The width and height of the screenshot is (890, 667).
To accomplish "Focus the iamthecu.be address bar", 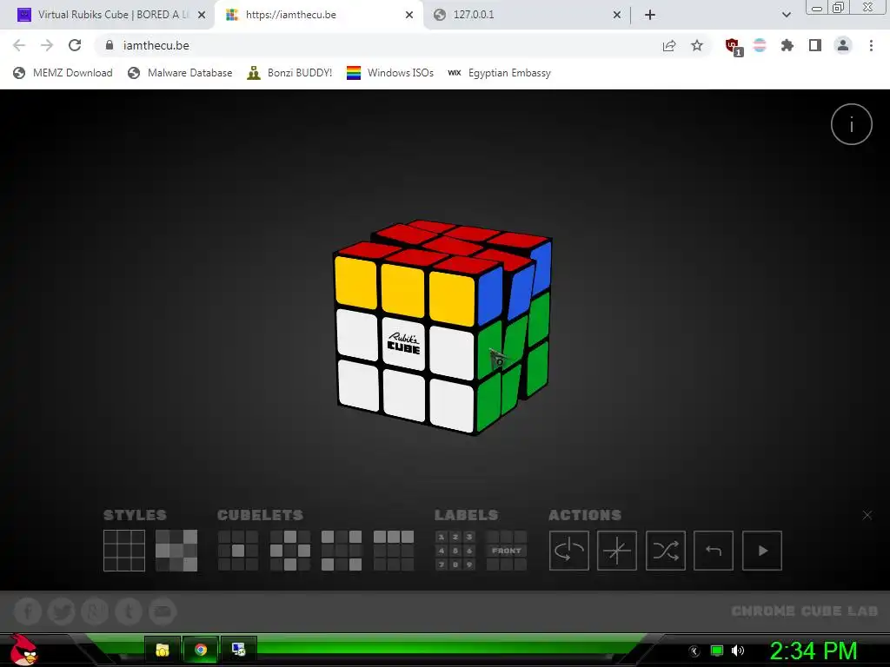I will pos(386,45).
